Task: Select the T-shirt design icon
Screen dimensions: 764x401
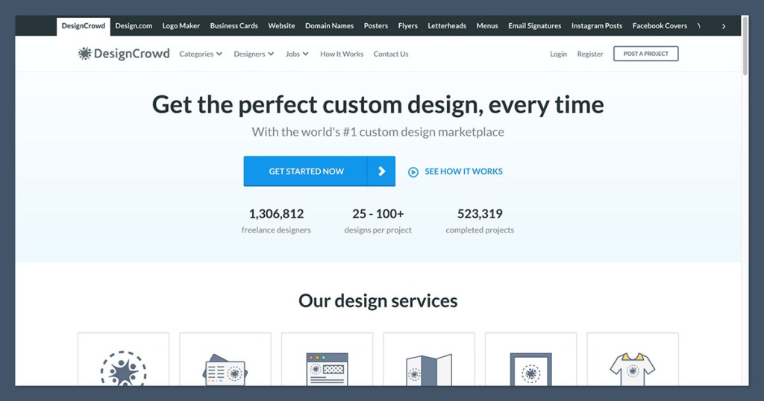Action: (632, 368)
